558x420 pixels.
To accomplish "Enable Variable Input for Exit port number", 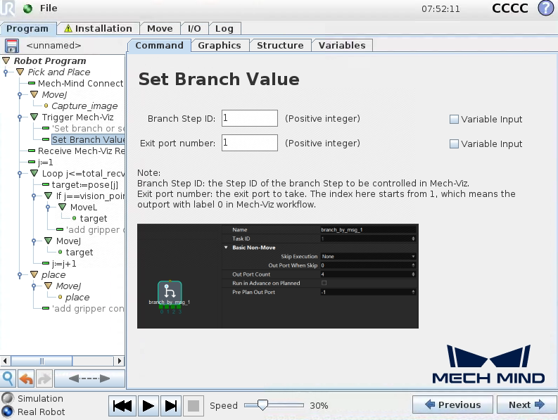I will click(454, 144).
